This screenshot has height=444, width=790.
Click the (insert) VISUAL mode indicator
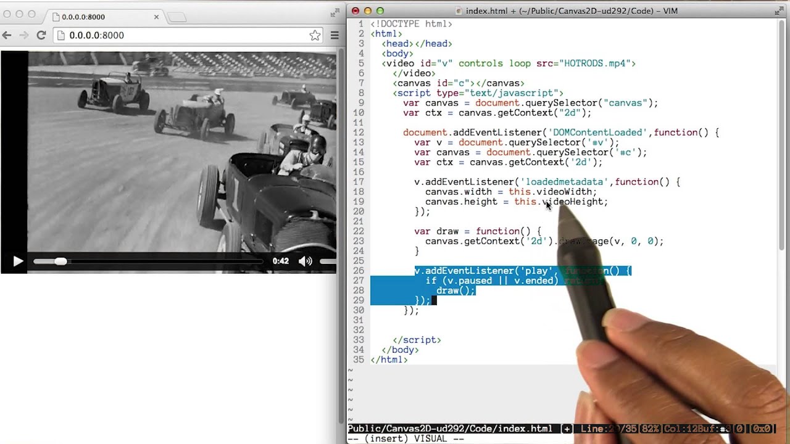point(405,438)
